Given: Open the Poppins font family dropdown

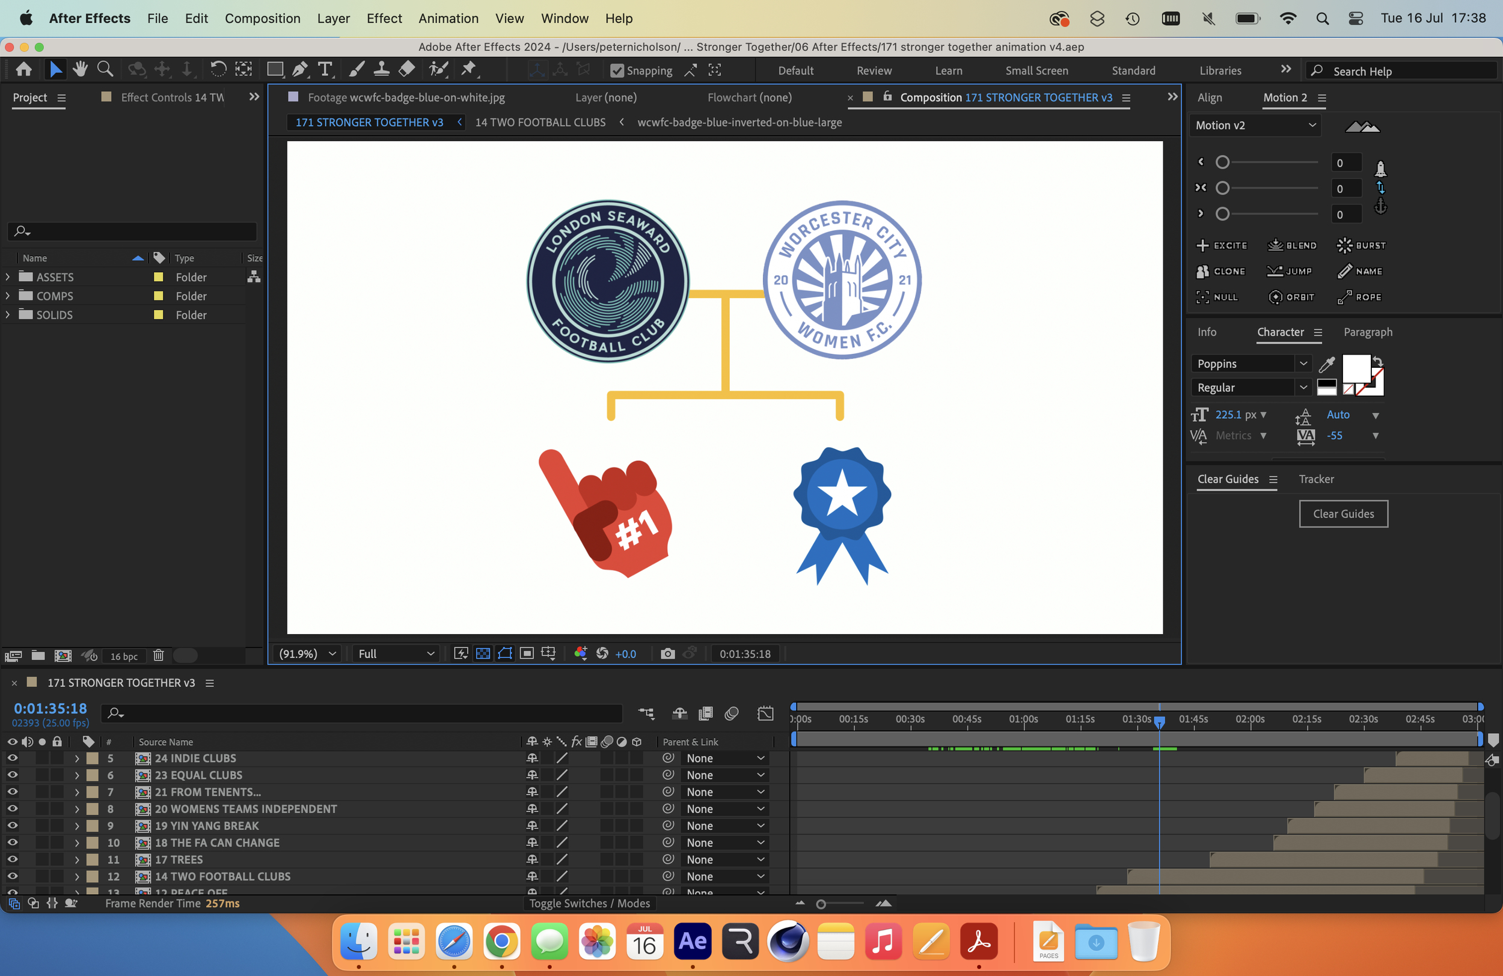Looking at the screenshot, I should 1252,364.
